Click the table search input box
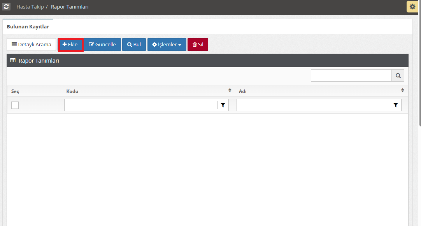The width and height of the screenshot is (421, 226). [x=351, y=76]
